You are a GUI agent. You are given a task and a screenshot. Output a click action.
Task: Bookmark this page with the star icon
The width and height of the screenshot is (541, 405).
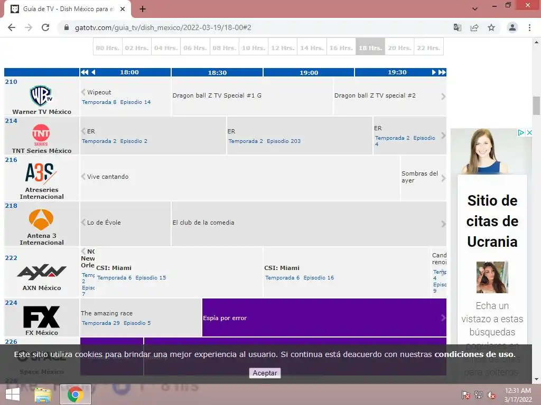click(x=491, y=27)
